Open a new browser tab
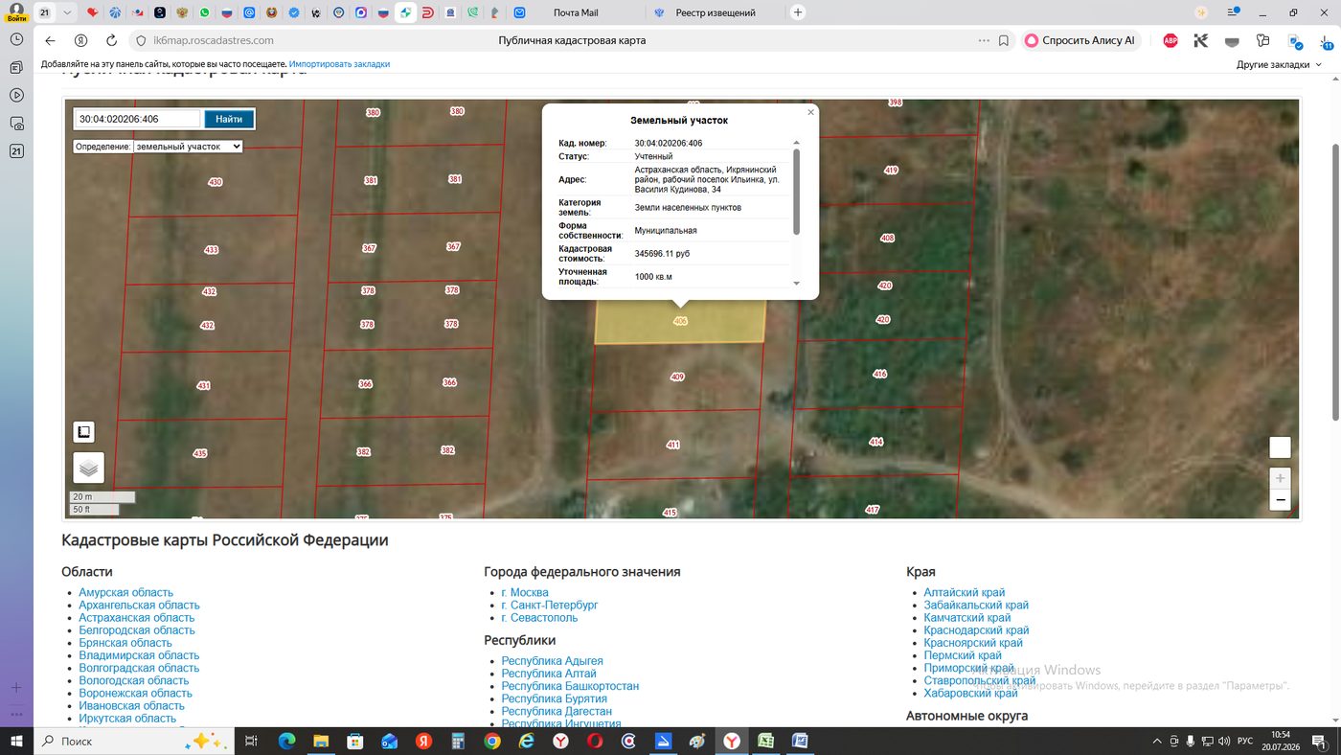 (x=798, y=12)
